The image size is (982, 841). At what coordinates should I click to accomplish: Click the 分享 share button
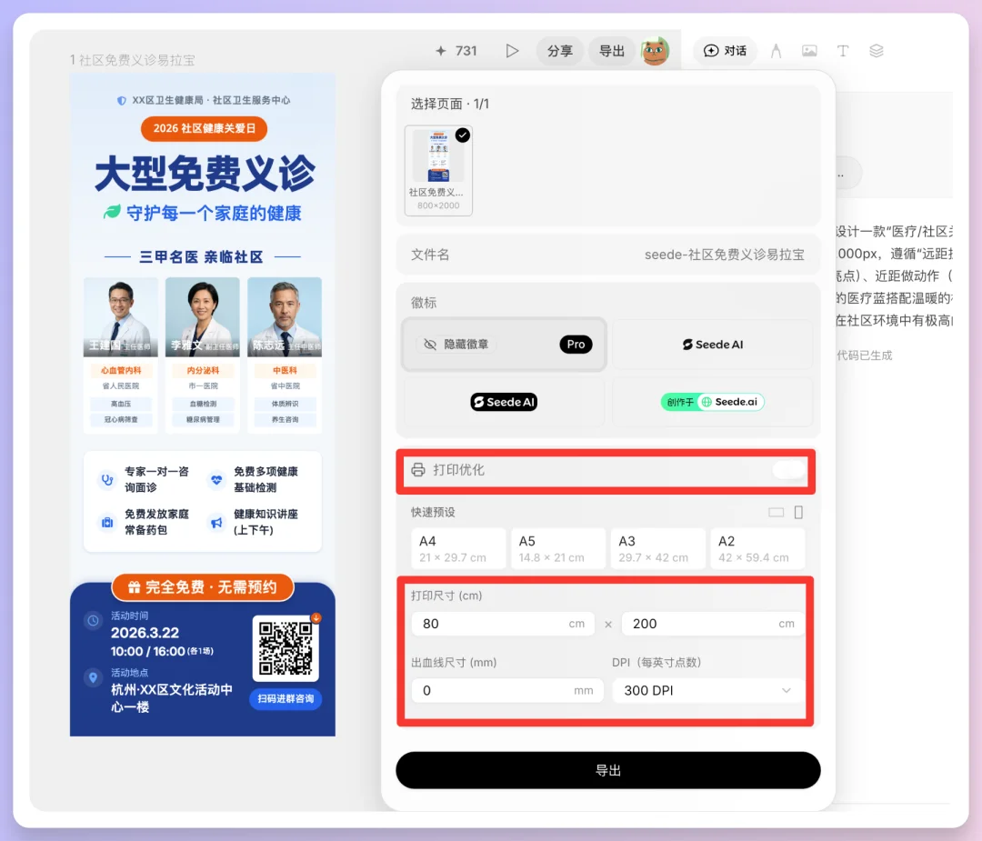(559, 51)
